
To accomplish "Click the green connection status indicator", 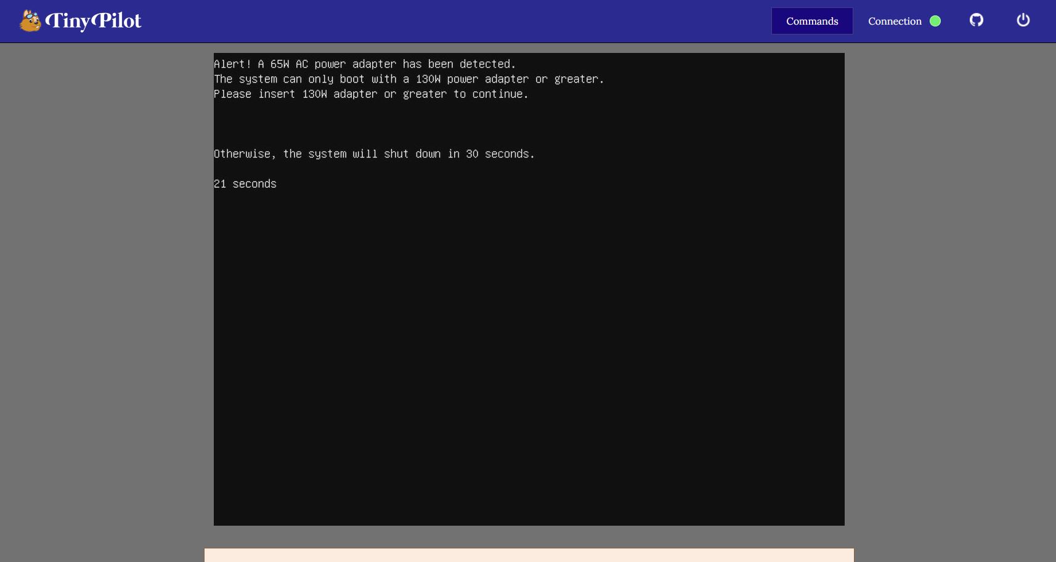I will (935, 21).
